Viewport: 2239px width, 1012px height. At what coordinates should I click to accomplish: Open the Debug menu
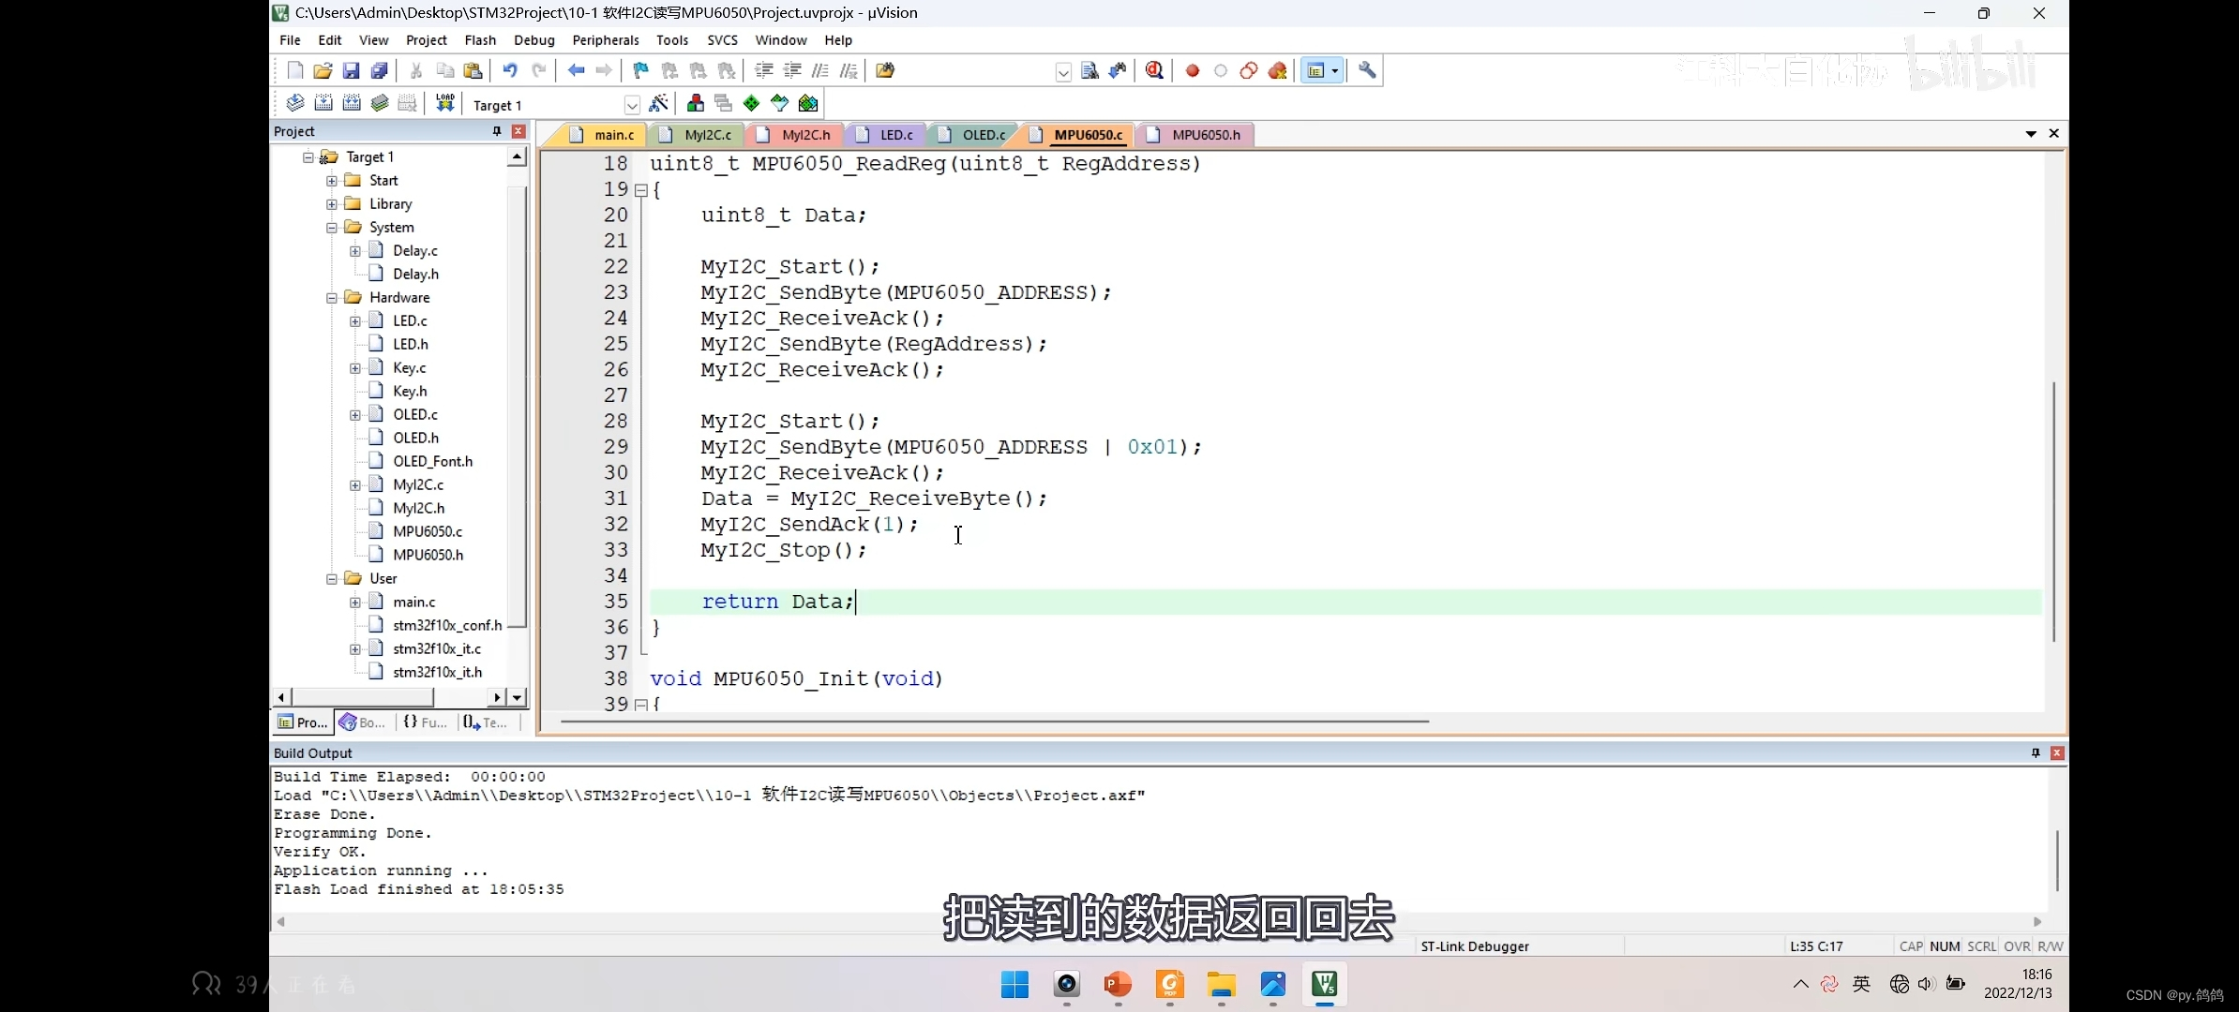534,40
